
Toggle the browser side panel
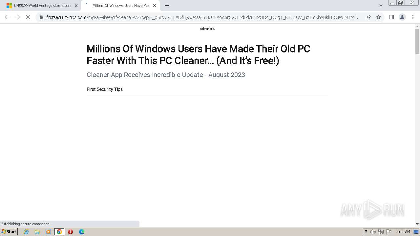coord(391,17)
